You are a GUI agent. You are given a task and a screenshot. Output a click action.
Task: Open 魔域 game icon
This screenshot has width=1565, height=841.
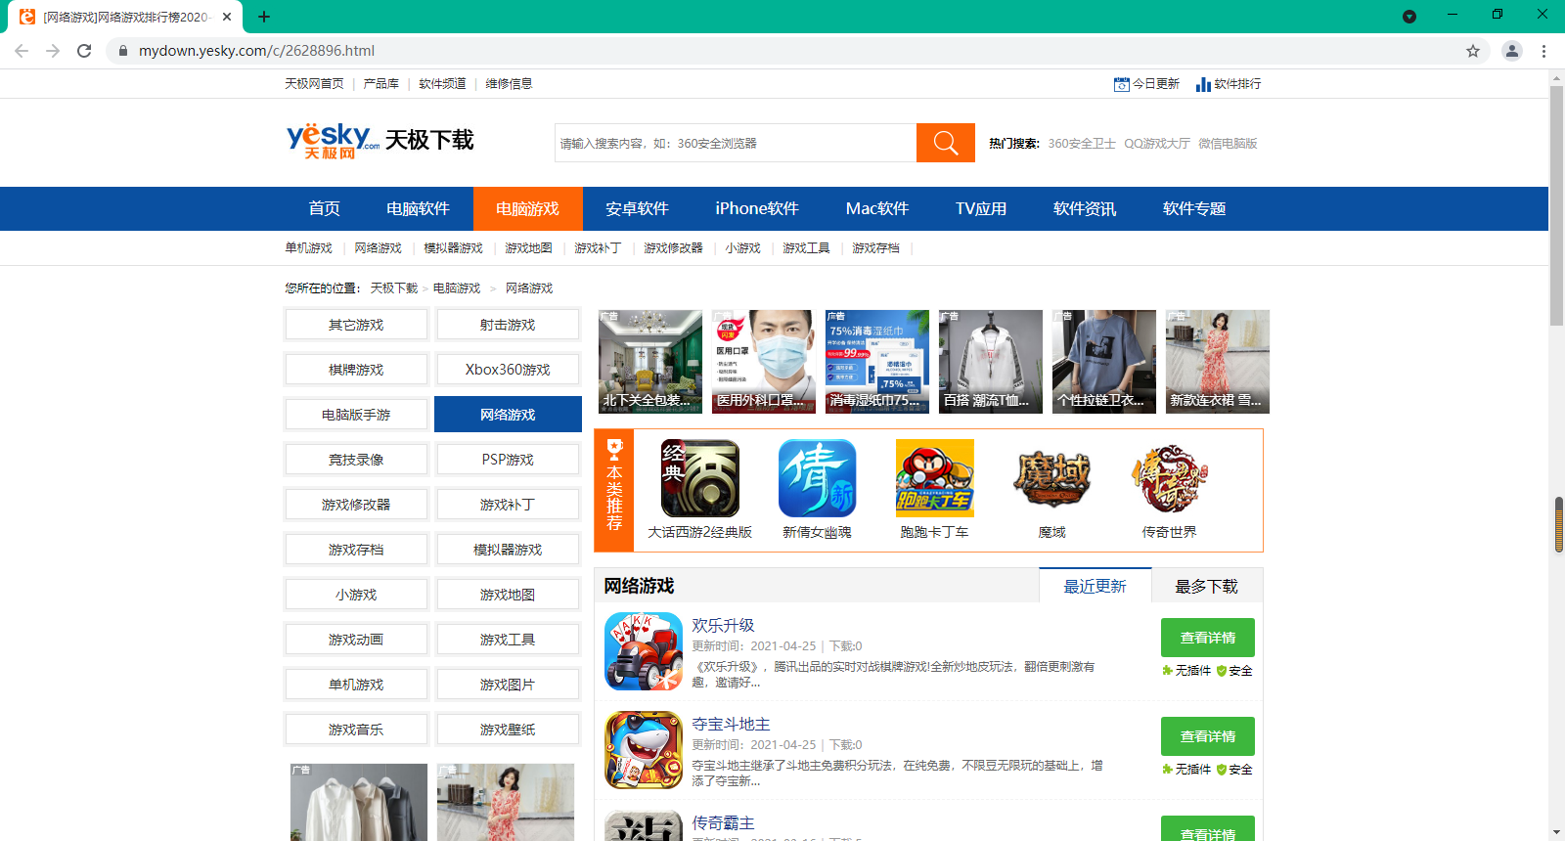click(x=1052, y=478)
